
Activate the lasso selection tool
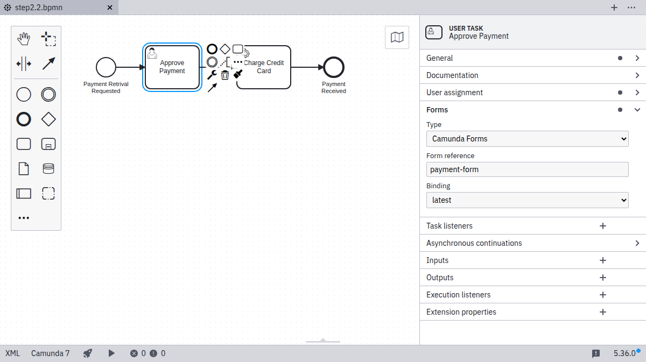tap(48, 39)
